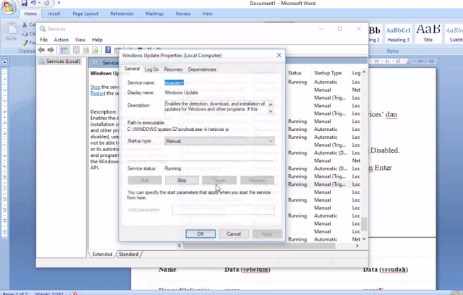Viewport: 463px width, 295px height.
Task: Switch to the Log On tab
Action: [152, 69]
